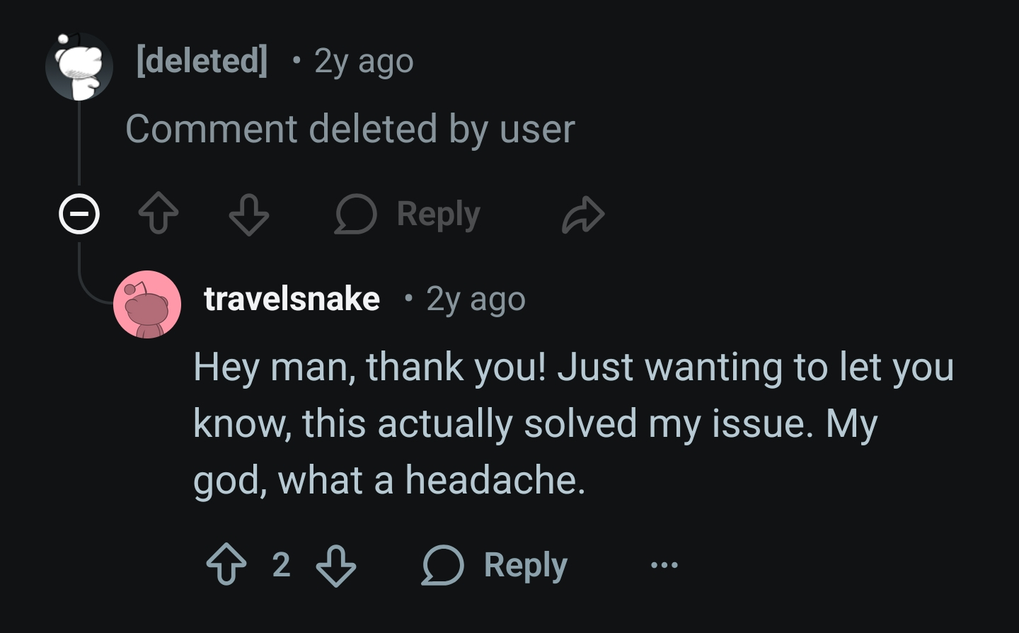
Task: Collapse the comment thread with minus button
Action: pos(79,213)
